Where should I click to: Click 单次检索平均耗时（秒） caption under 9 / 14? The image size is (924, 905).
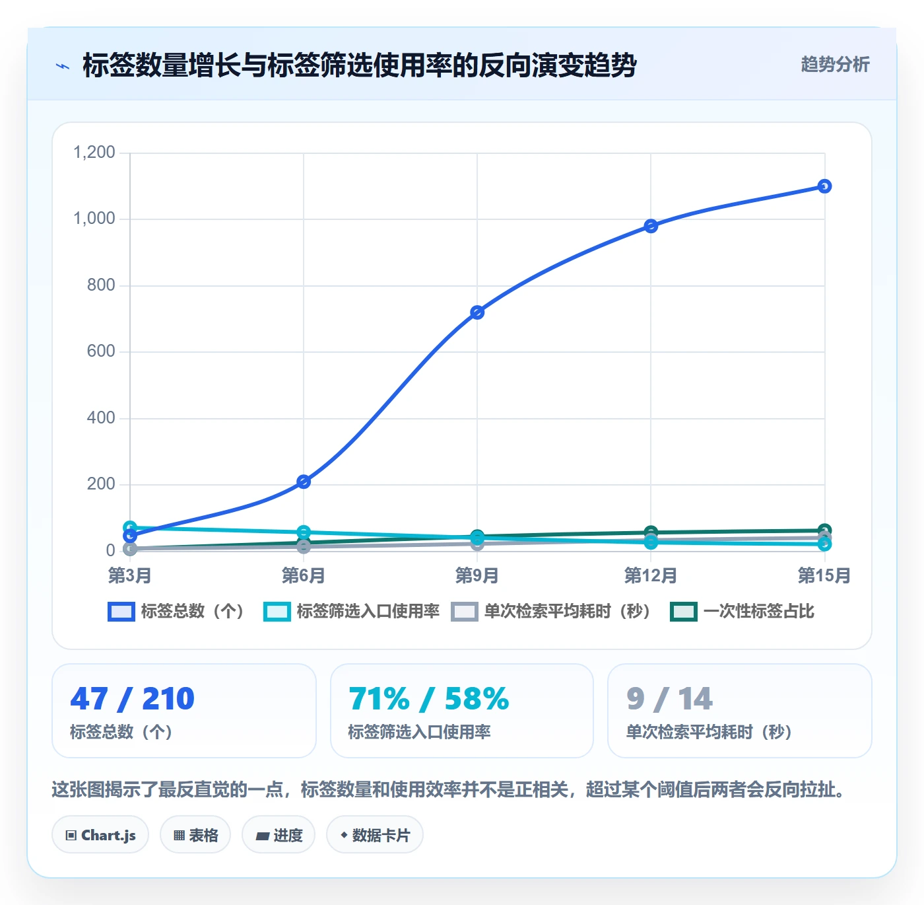coord(709,732)
